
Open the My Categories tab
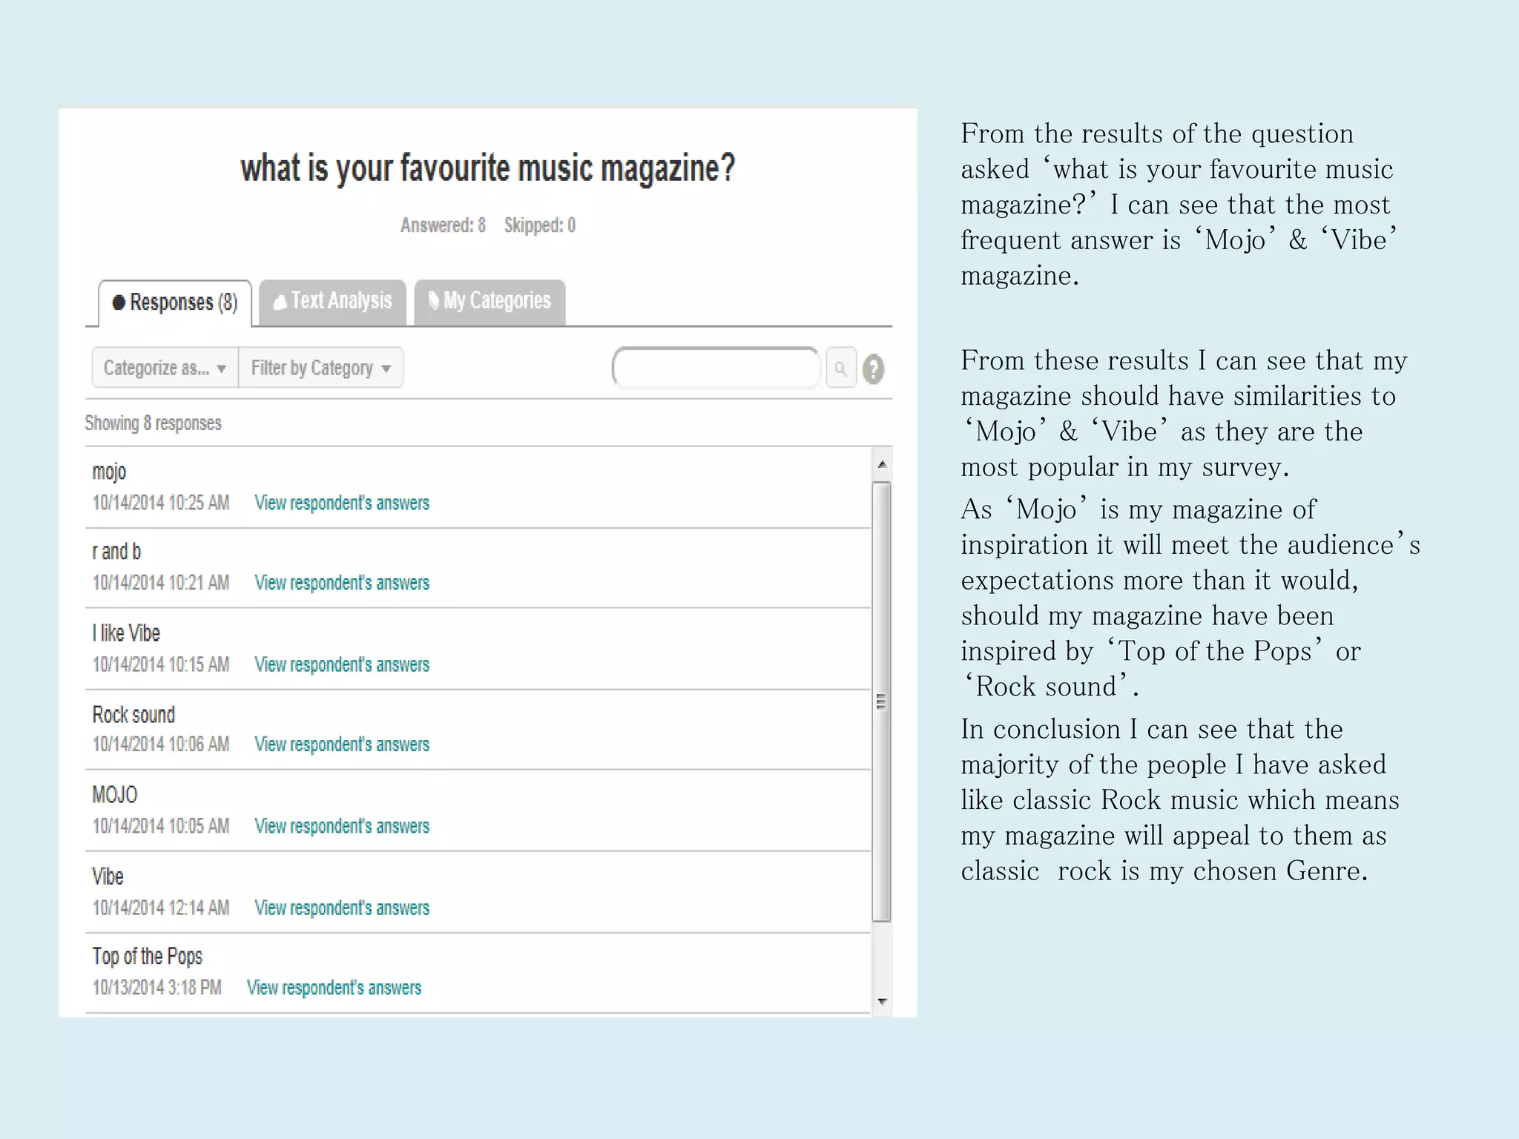click(x=490, y=301)
